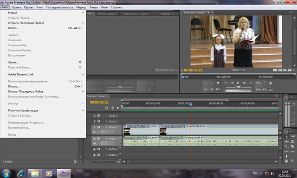Click the Extract button
Viewport: 297px width, 178px height.
[265, 89]
